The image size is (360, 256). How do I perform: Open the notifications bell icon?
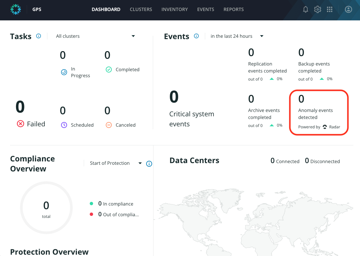coord(306,9)
